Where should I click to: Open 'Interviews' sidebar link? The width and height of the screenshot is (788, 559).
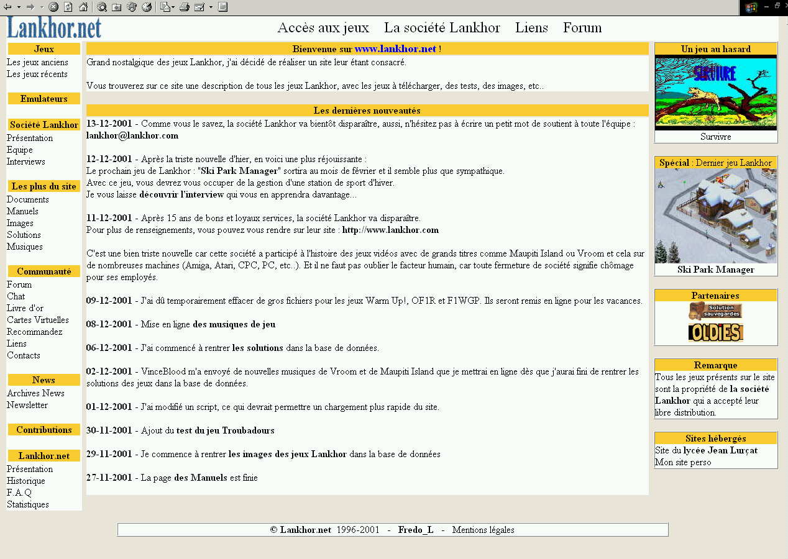[26, 161]
